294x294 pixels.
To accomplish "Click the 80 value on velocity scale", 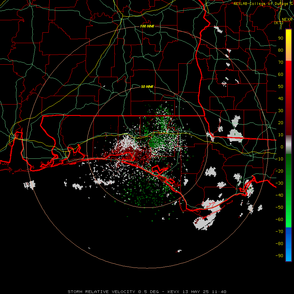I will click(281, 50).
